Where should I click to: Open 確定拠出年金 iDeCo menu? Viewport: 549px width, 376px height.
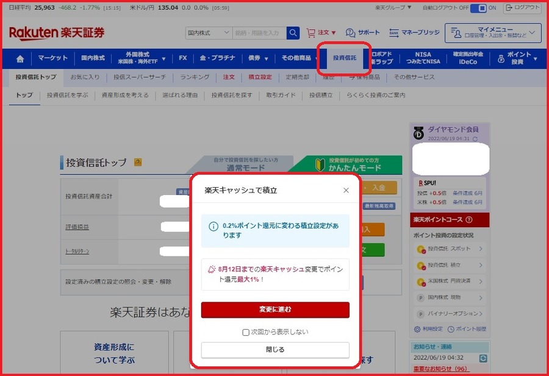(468, 58)
